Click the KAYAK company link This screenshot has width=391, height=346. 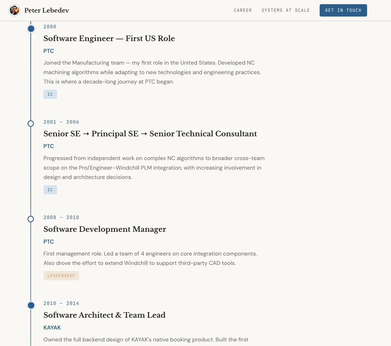[52, 328]
